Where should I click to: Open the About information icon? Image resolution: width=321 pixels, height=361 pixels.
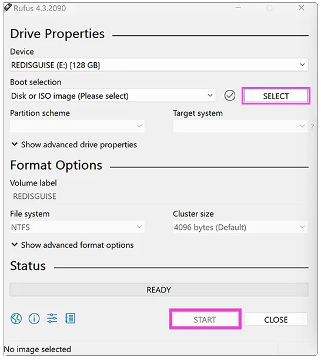coord(34,319)
